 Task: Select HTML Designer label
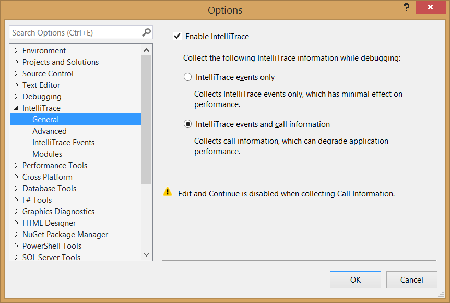pos(49,223)
